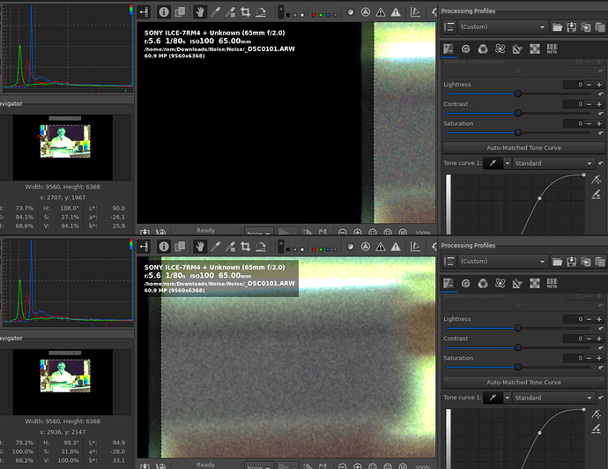Choose the Straighten tool in bottom window
Viewport: 608px width, 469px height.
(261, 246)
